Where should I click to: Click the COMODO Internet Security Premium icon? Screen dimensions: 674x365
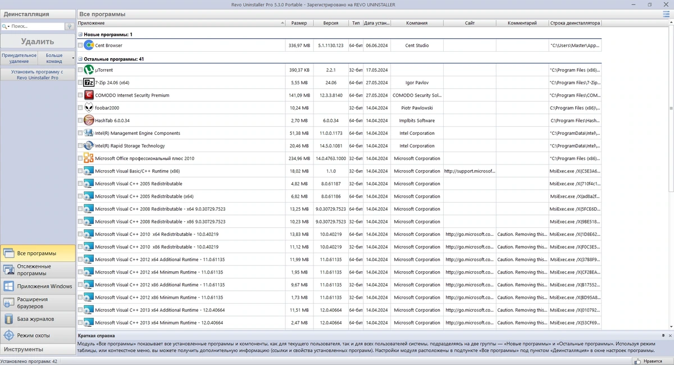[89, 95]
